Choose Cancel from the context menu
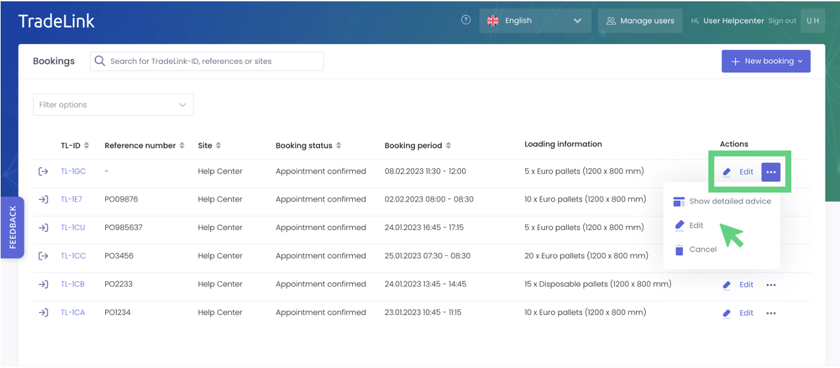The width and height of the screenshot is (840, 368). pos(702,250)
